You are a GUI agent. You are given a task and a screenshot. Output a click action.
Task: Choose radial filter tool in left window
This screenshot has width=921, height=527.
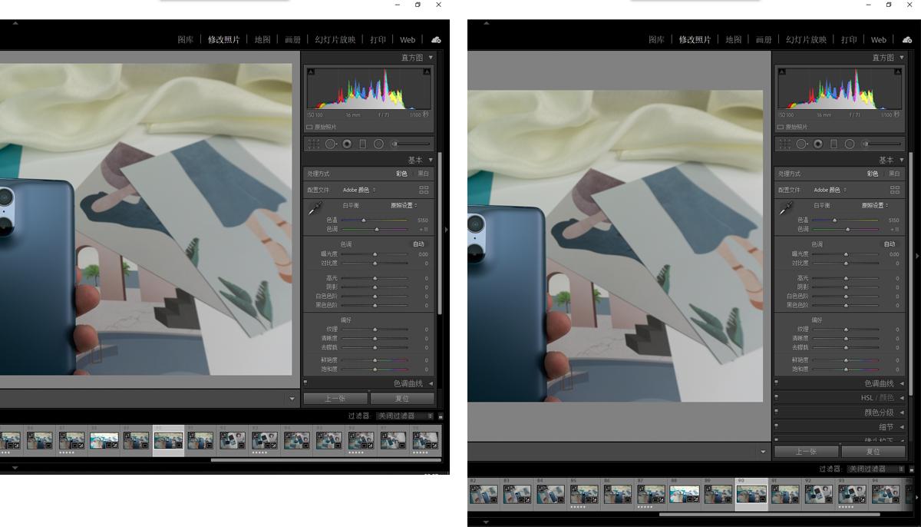[378, 144]
